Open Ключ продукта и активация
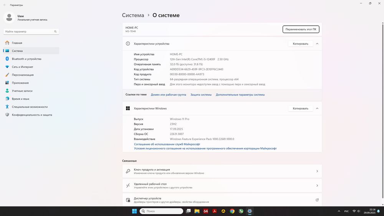384x216 pixels. pyautogui.click(x=222, y=171)
